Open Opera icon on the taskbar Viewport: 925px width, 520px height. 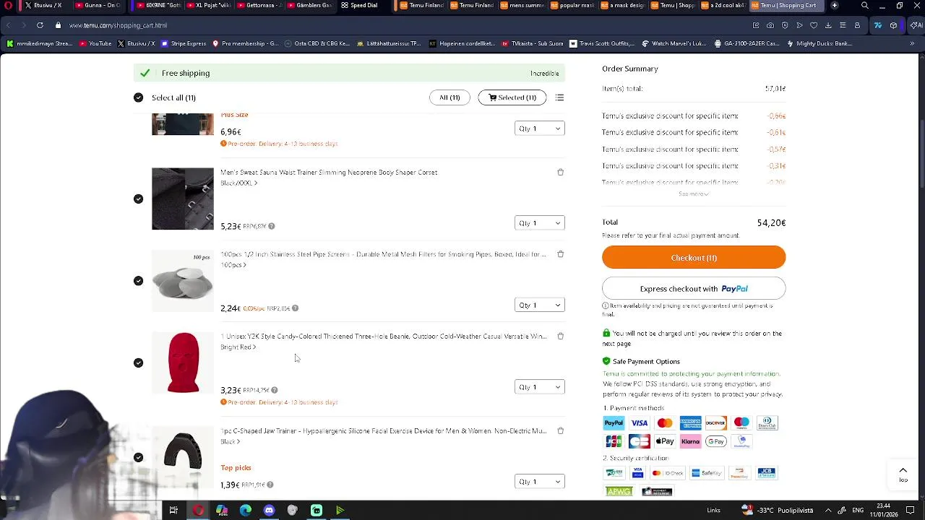(198, 511)
